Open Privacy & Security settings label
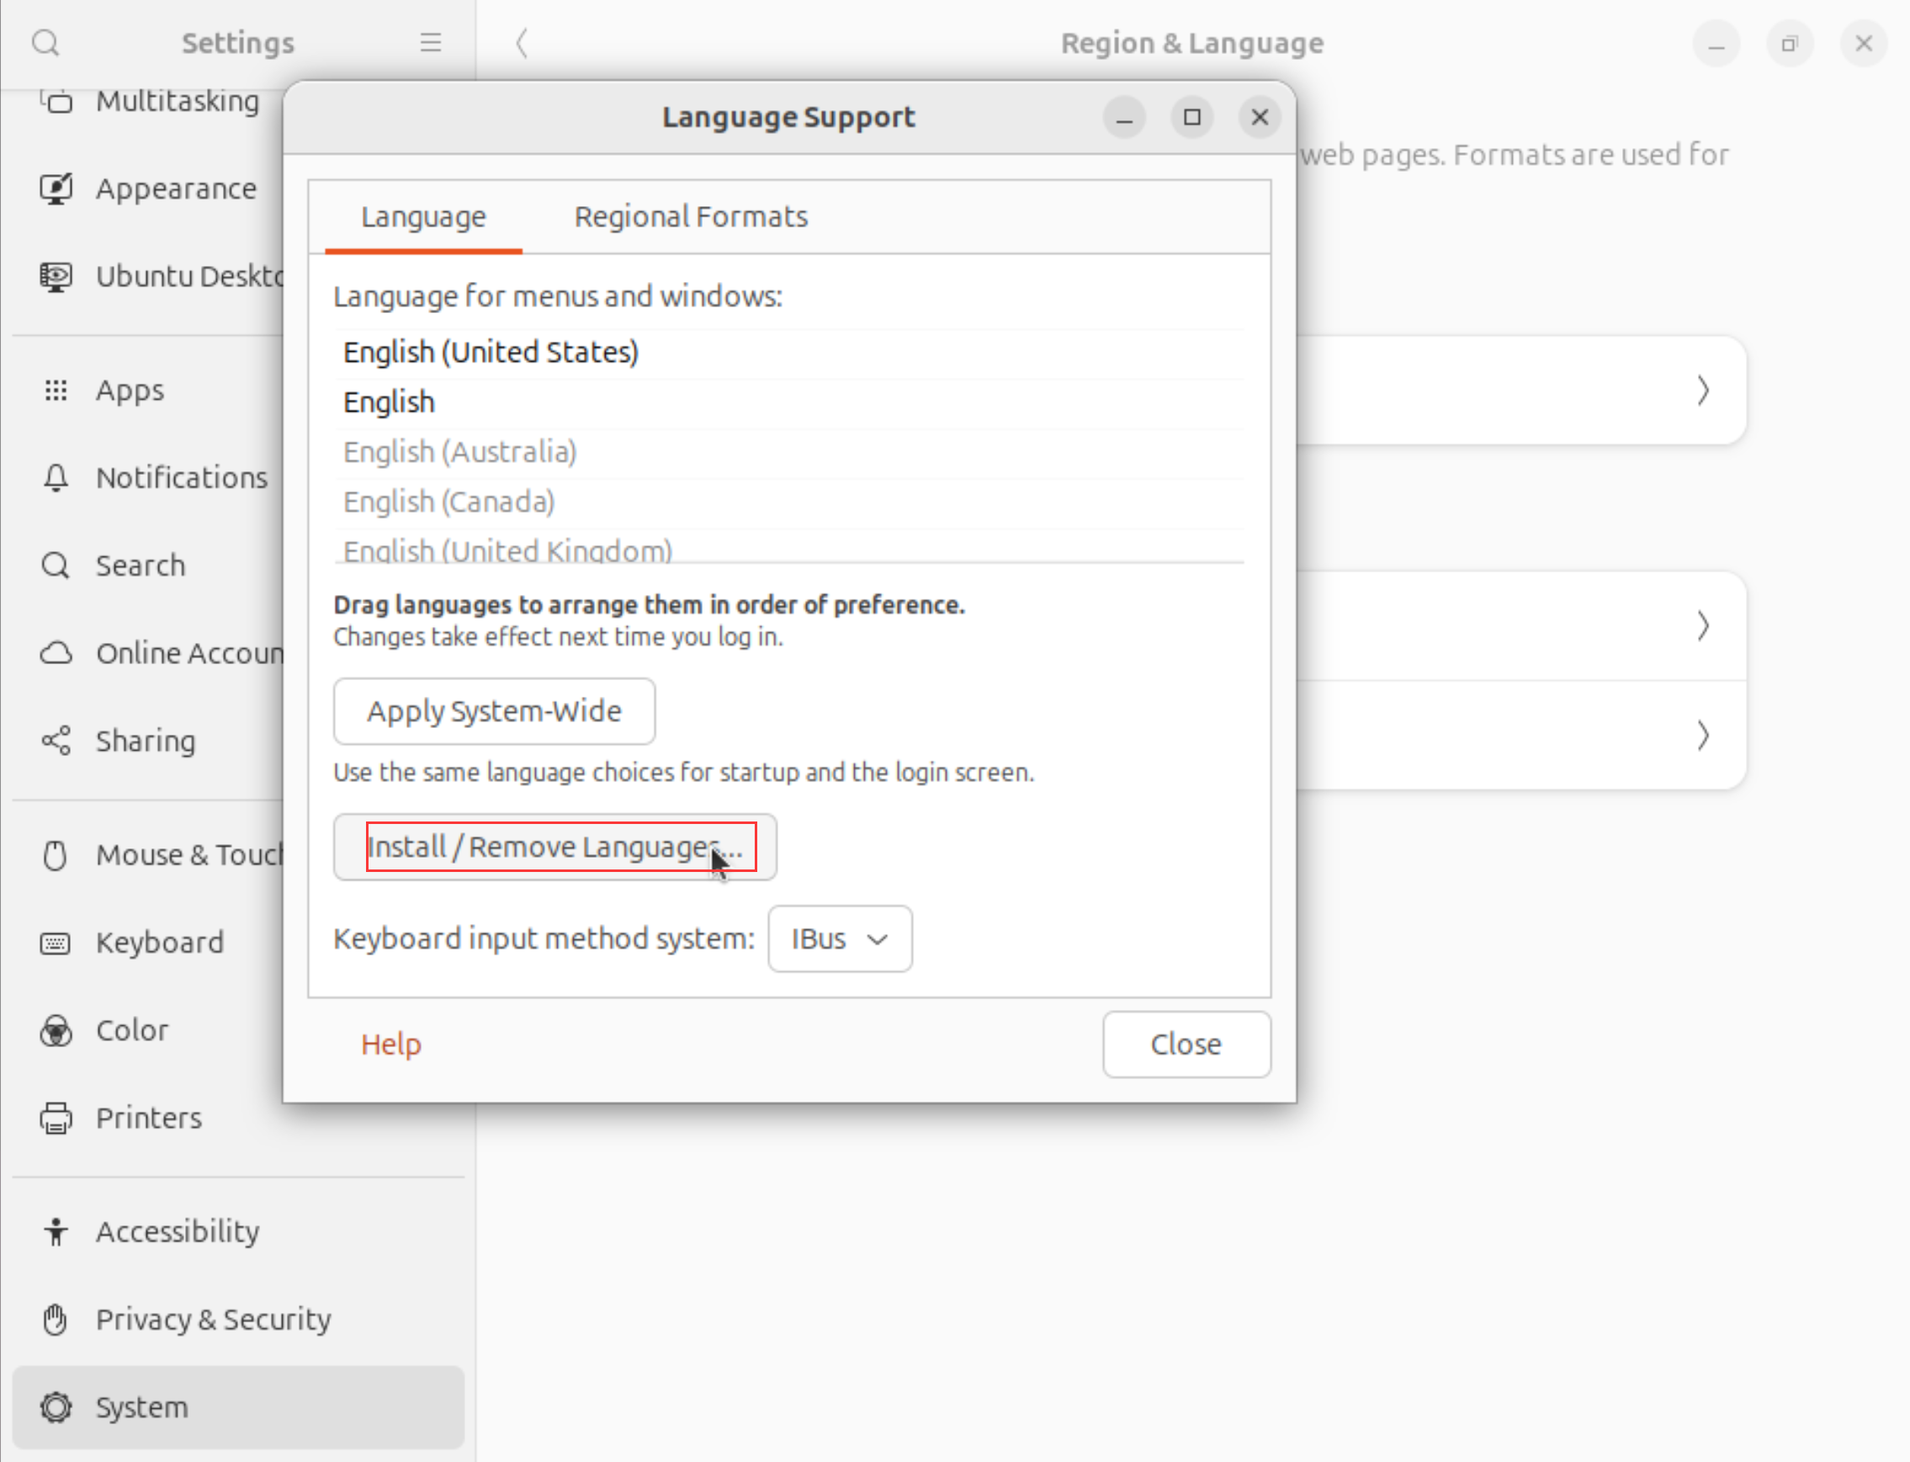Viewport: 1910px width, 1462px height. 214,1320
